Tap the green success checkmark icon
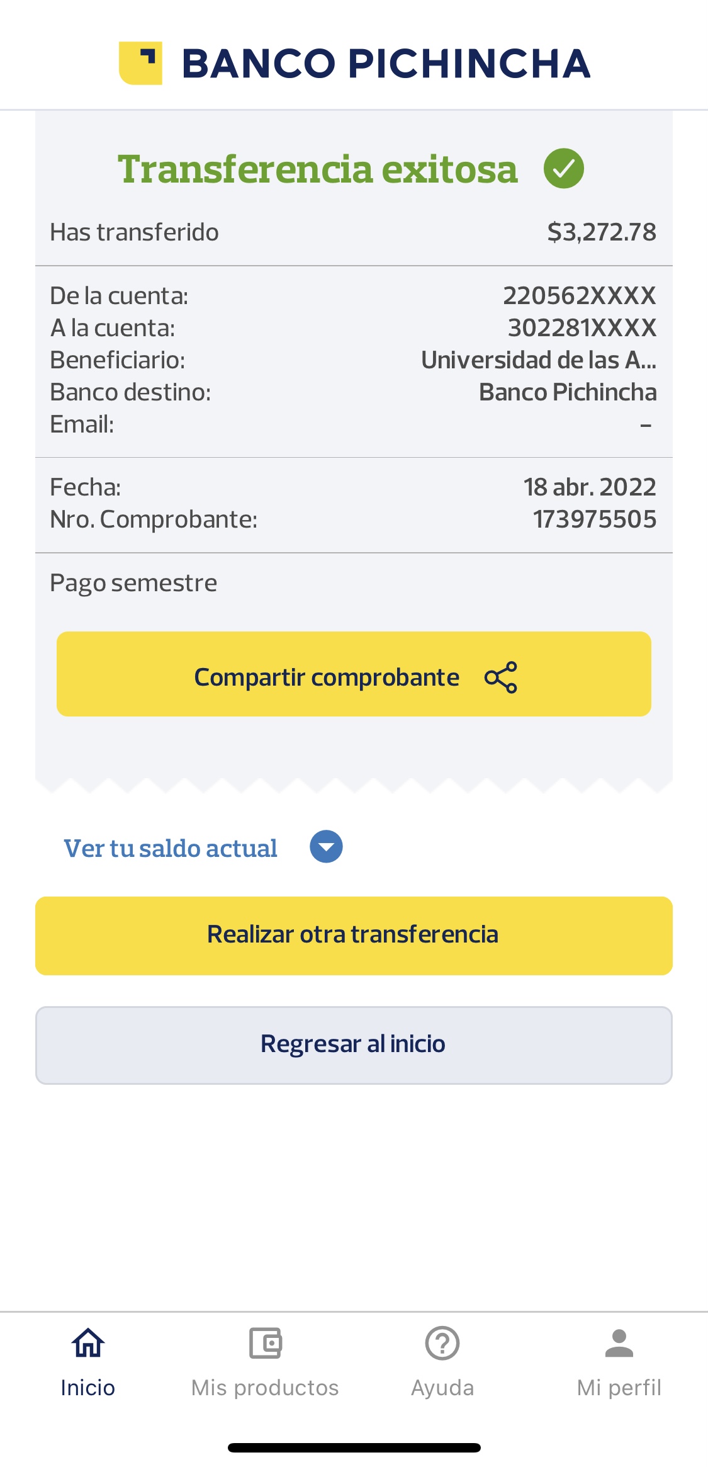Viewport: 708px width, 1467px height. point(563,169)
